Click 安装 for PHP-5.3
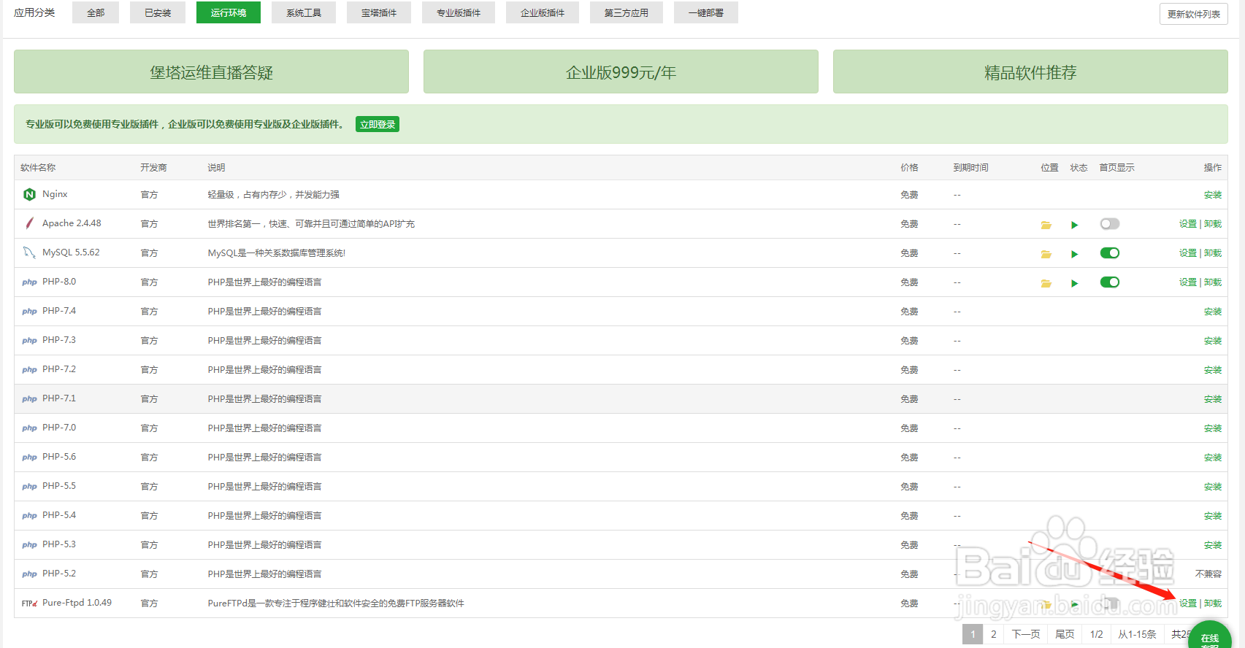The width and height of the screenshot is (1245, 648). pos(1213,545)
